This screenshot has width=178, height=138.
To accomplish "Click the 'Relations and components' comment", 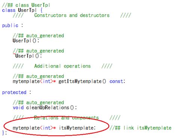I will (66, 118).
